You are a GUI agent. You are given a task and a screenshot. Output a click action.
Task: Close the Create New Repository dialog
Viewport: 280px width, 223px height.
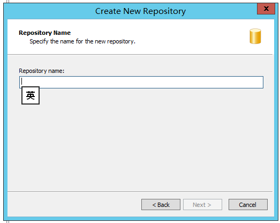point(266,9)
